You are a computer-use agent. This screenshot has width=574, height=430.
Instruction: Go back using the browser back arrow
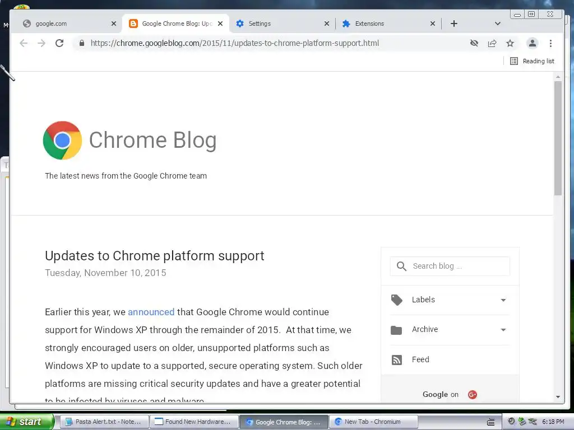pos(24,43)
